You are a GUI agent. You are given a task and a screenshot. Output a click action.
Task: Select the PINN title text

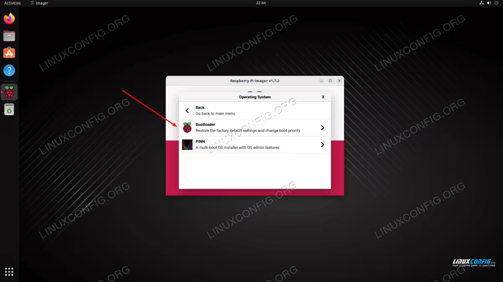pos(200,141)
